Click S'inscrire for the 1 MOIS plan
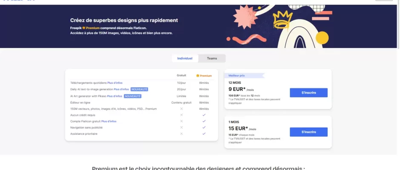400x170 pixels. [309, 132]
